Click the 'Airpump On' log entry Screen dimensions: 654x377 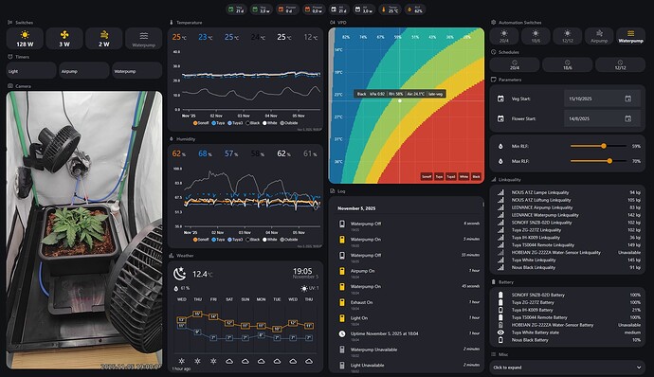pyautogui.click(x=409, y=272)
